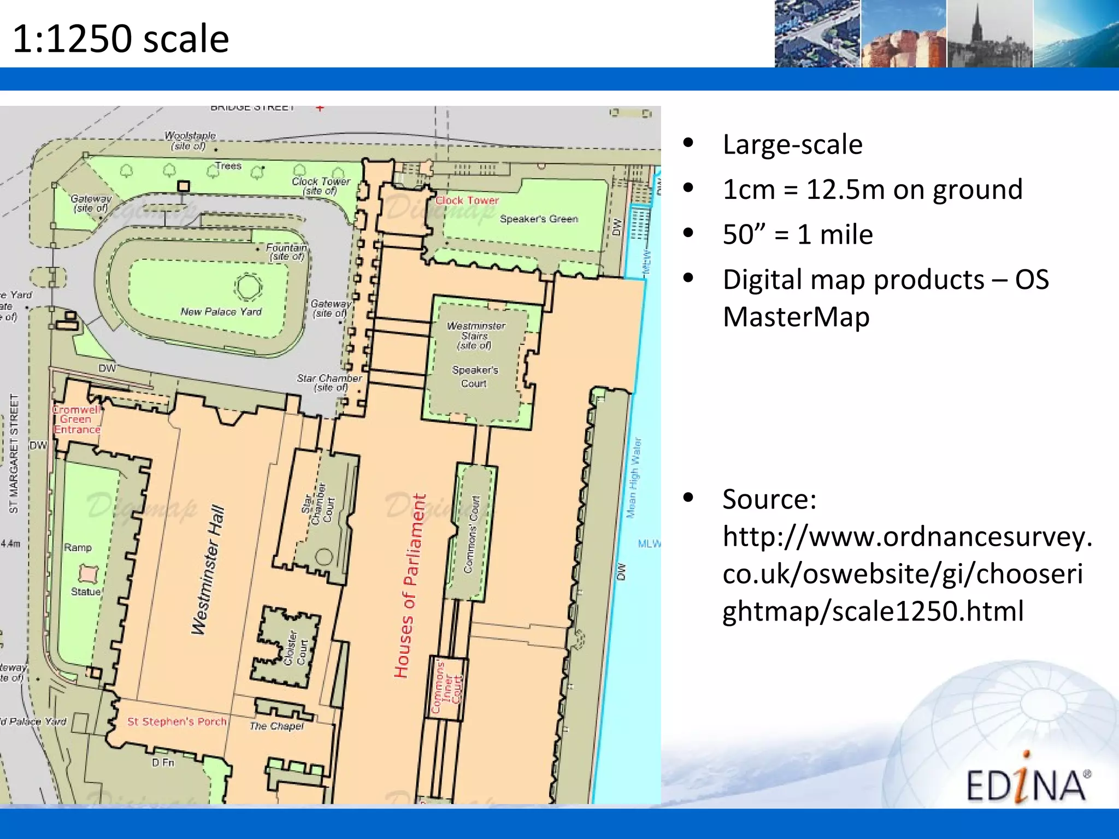Click the statue symbol above 'Statue'
Screen dimensions: 1119x839
point(88,574)
